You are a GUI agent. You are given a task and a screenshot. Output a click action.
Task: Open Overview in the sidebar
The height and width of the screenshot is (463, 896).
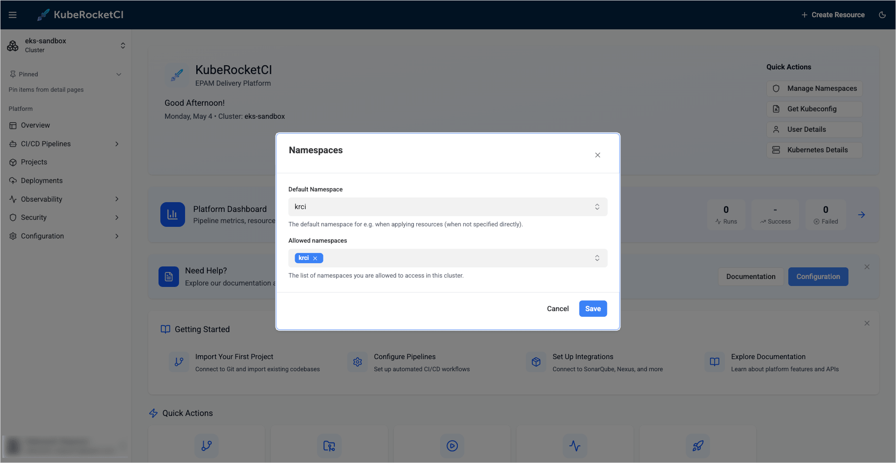65,125
